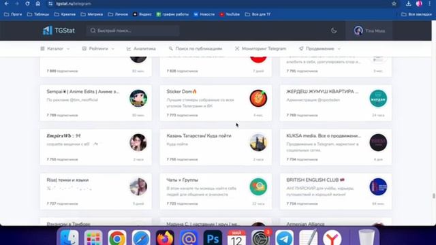Open the Яндекс bookmark

[142, 14]
